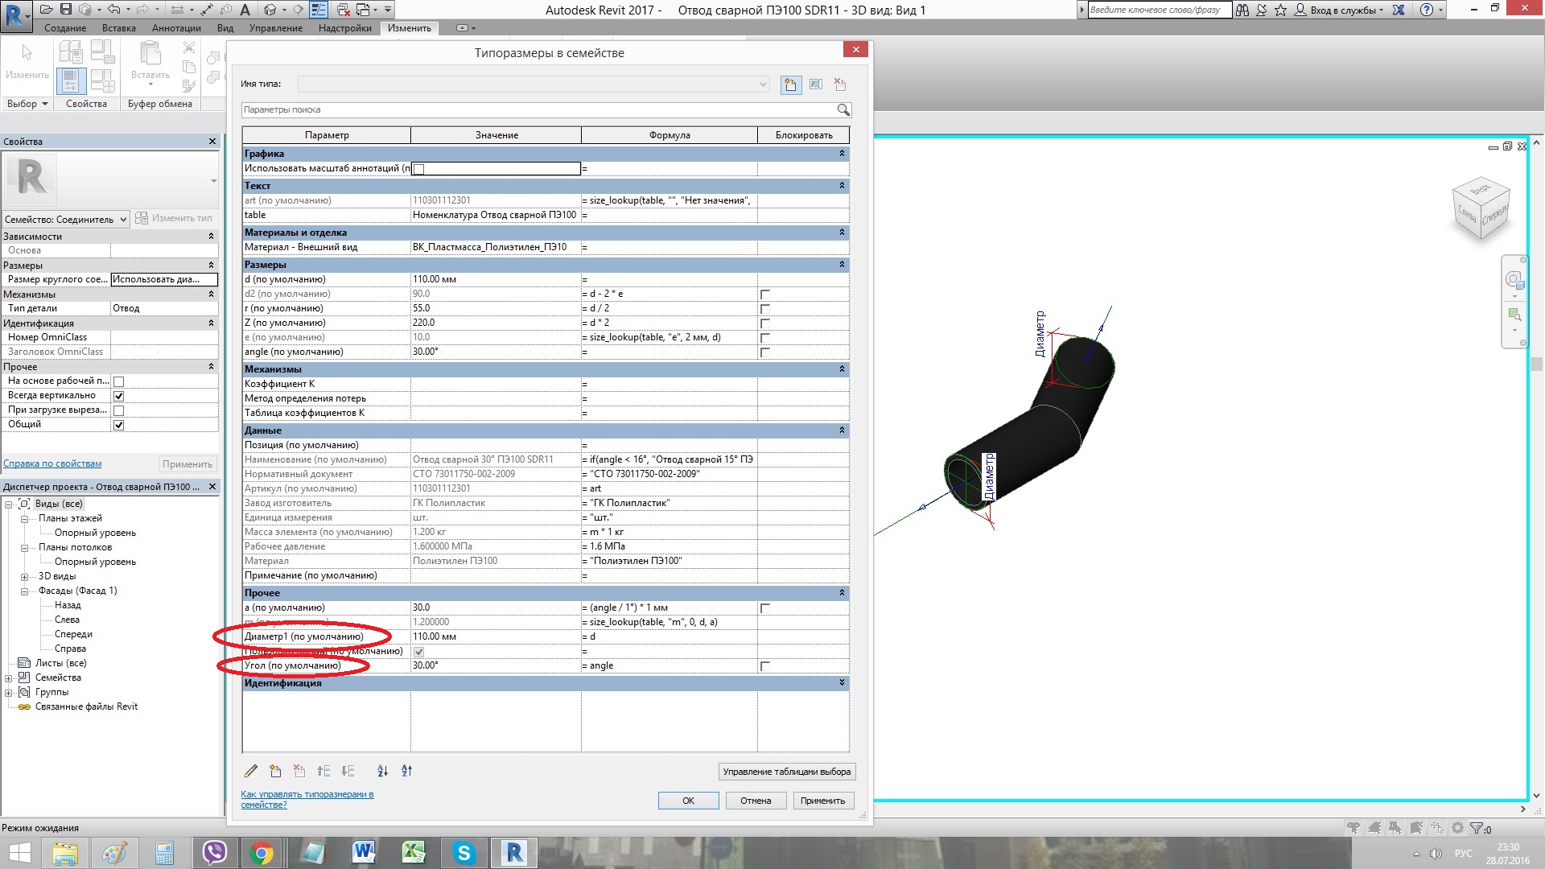Viewport: 1545px width, 869px height.
Task: Click the Text tool letter A icon
Action: pyautogui.click(x=245, y=10)
